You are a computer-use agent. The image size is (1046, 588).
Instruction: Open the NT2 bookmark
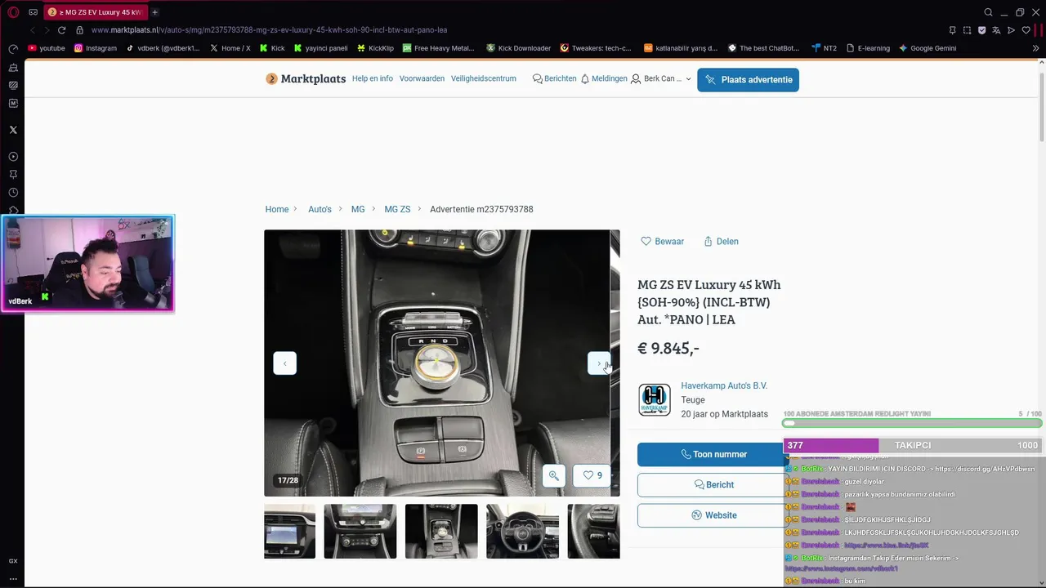click(824, 48)
